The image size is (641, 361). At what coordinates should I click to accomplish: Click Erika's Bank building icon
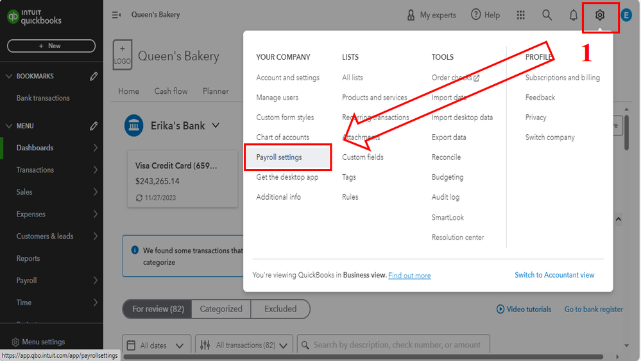point(133,126)
